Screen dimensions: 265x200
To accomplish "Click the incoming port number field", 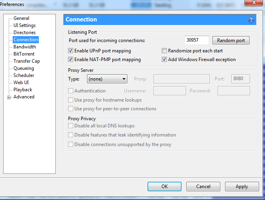I will (x=197, y=40).
